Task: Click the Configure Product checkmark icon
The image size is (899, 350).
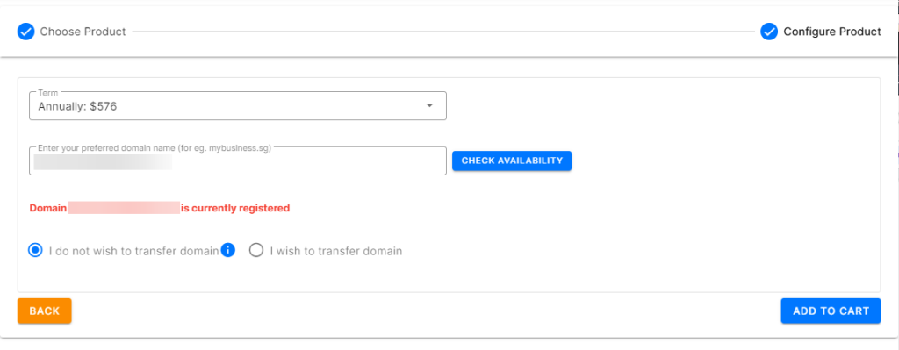Action: click(769, 32)
